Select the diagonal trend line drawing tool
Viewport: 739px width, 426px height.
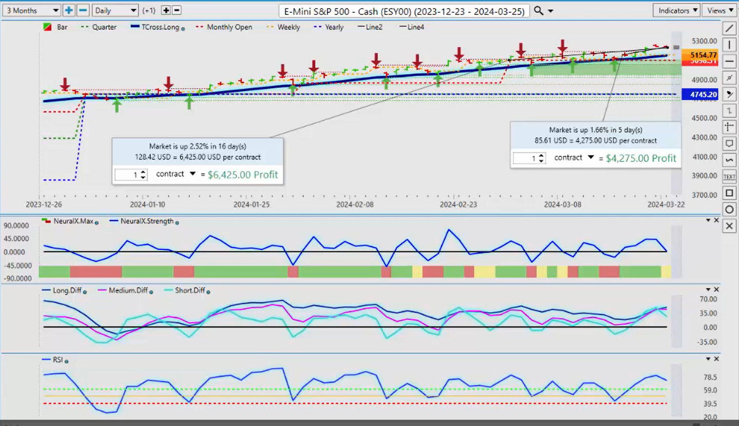pyautogui.click(x=729, y=28)
